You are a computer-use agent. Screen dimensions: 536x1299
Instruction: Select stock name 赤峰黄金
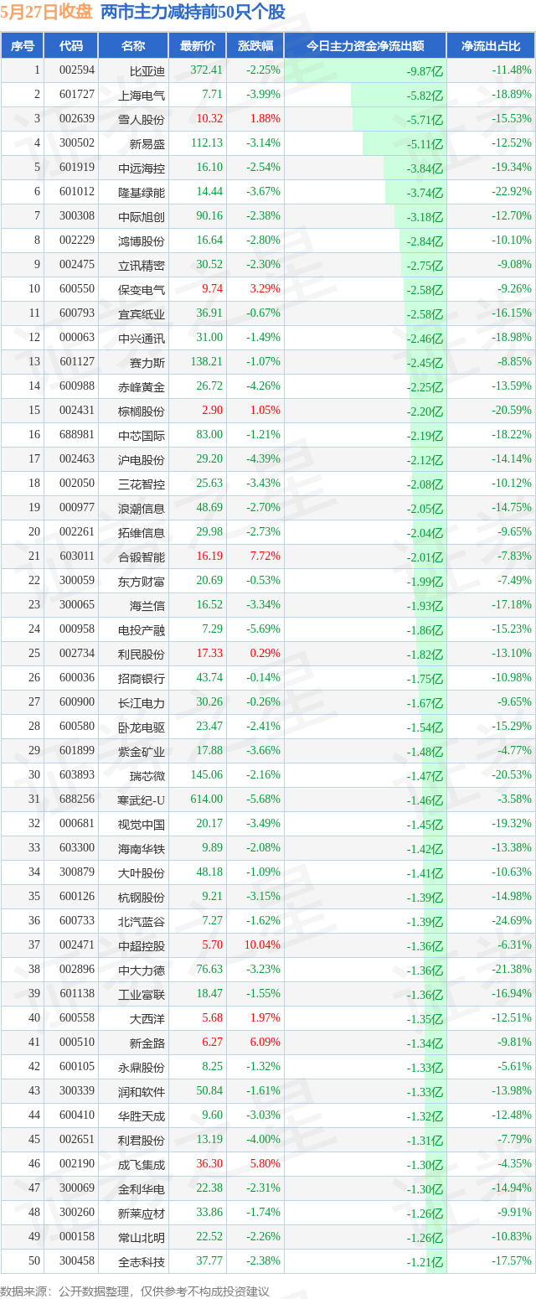click(x=142, y=386)
